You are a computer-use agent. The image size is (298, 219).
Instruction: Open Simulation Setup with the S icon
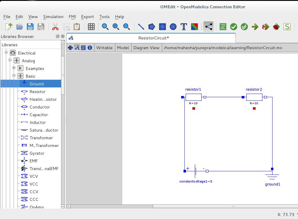(287, 26)
